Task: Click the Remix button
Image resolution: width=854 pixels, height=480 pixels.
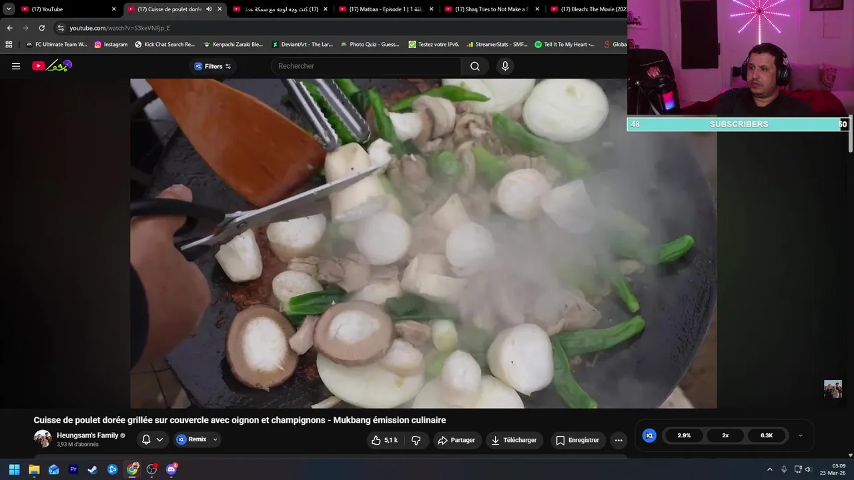Action: (x=191, y=439)
